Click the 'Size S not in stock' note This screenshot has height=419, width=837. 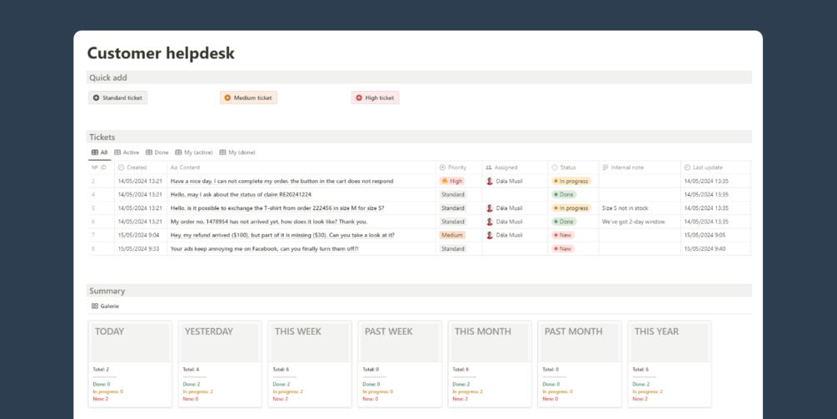click(x=625, y=208)
